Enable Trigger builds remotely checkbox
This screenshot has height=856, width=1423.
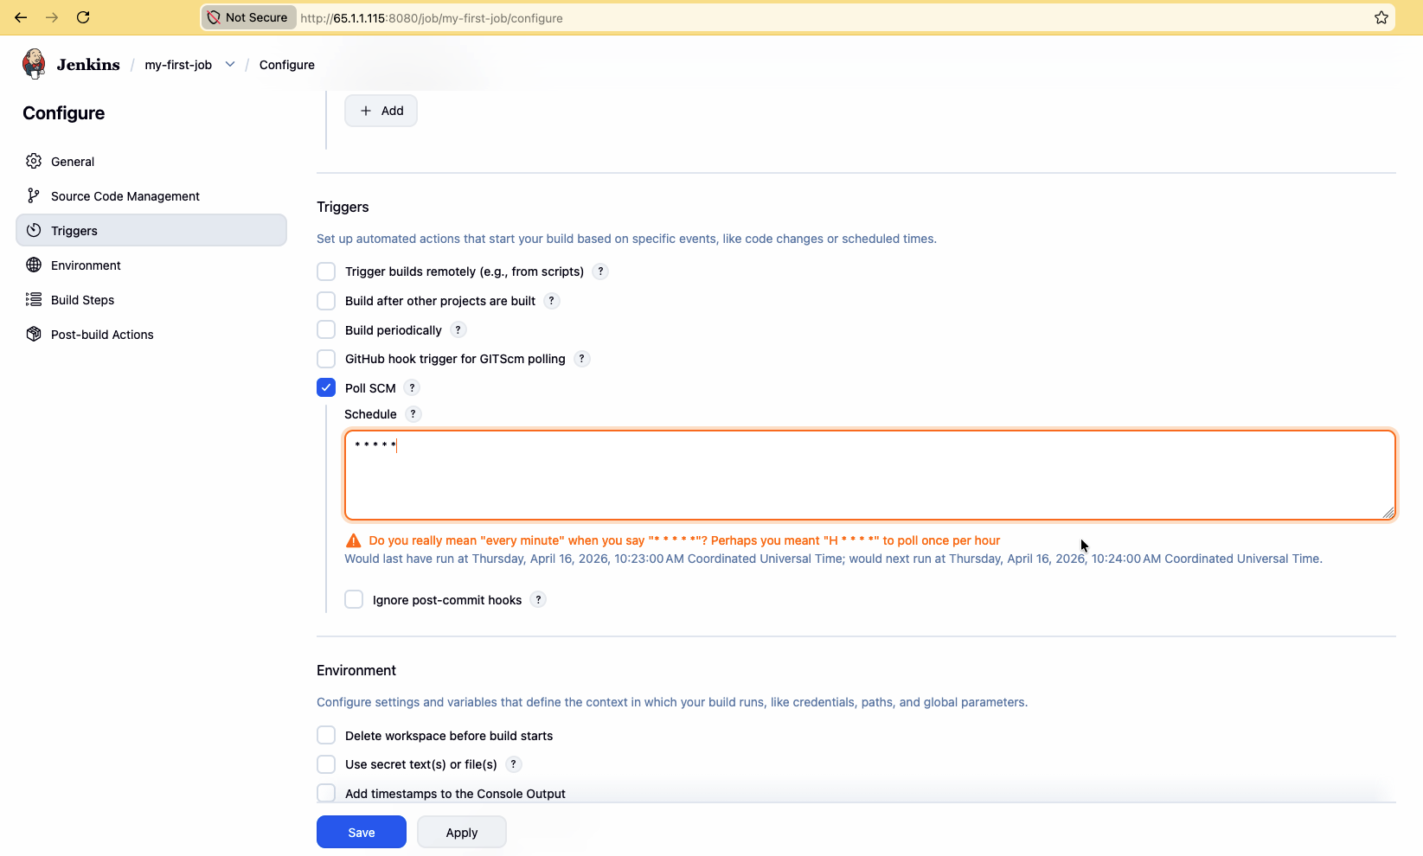(x=326, y=271)
